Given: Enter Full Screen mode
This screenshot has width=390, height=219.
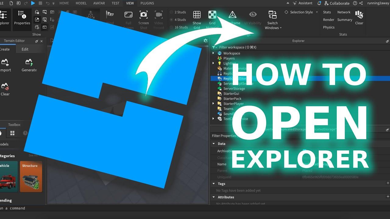Looking at the screenshot, I should pyautogui.click(x=128, y=18).
